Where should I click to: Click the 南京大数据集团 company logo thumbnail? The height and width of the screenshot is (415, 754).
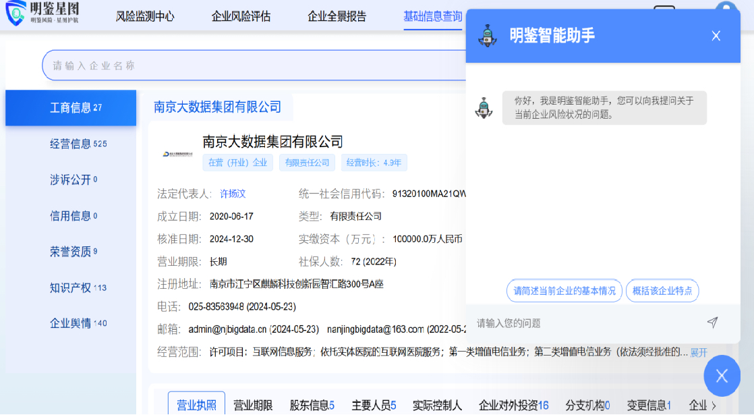pos(177,155)
